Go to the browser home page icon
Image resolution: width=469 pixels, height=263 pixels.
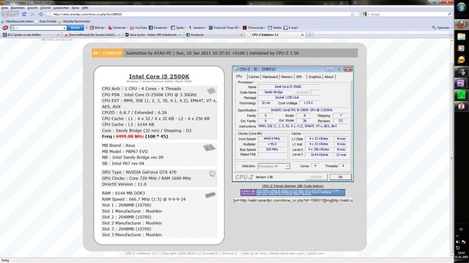[x=41, y=14]
